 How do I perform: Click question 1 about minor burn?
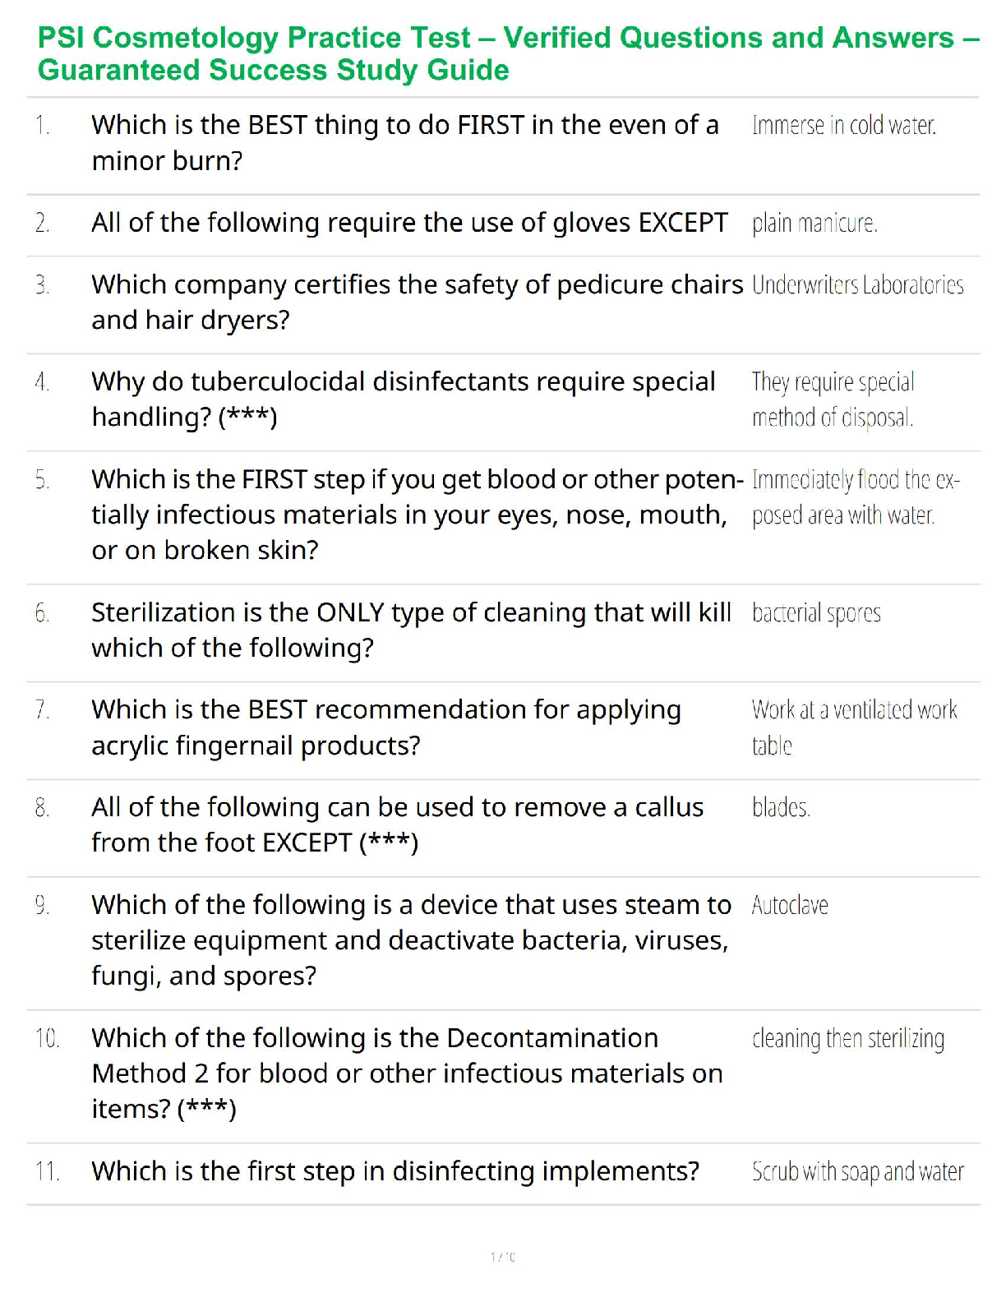coord(404,142)
